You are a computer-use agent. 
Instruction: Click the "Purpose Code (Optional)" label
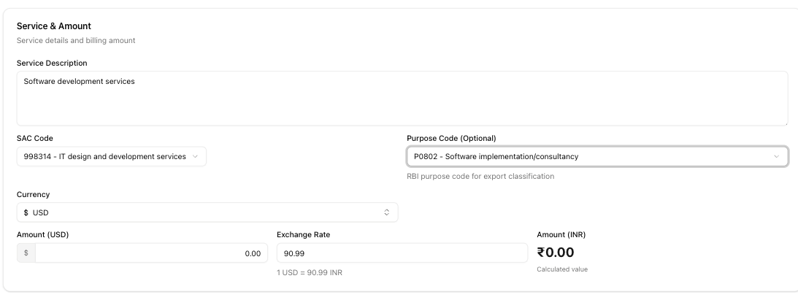pos(451,138)
